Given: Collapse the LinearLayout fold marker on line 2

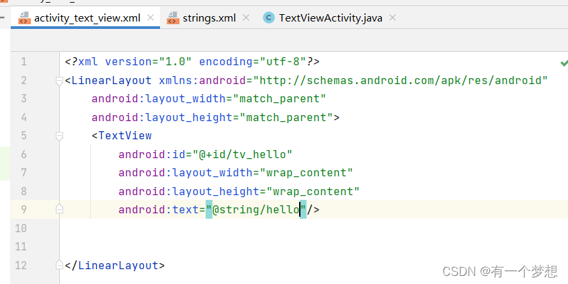Looking at the screenshot, I should pos(59,81).
